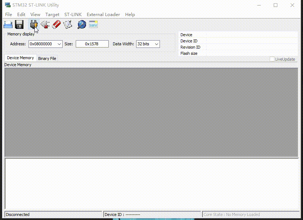
Task: Switch to the Device Memory tab
Action: (20, 58)
